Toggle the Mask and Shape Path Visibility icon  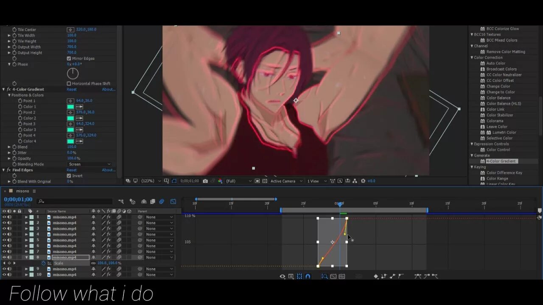tap(174, 181)
